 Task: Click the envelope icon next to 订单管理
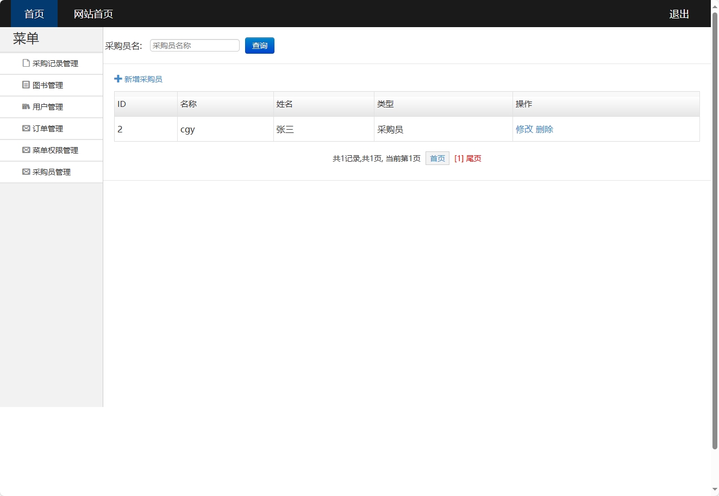click(x=26, y=128)
